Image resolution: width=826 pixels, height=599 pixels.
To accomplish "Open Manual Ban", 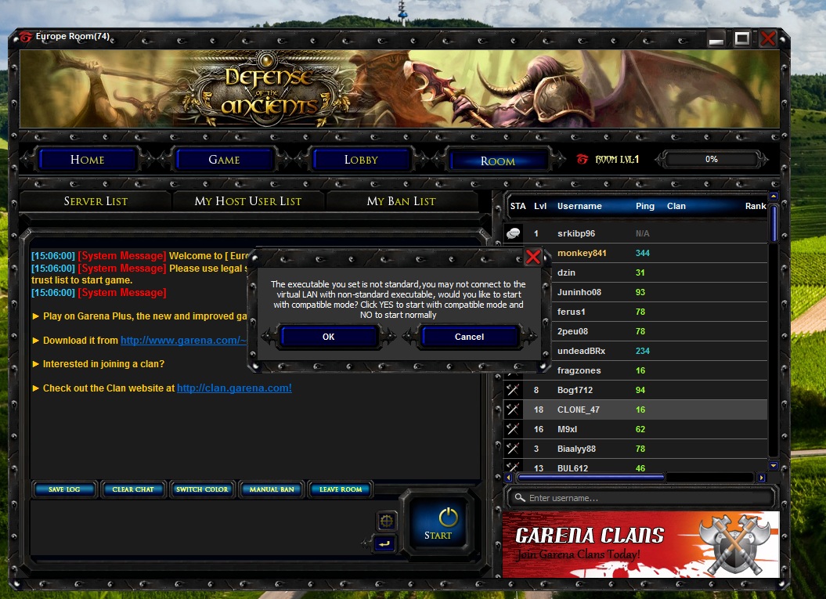I will (272, 489).
